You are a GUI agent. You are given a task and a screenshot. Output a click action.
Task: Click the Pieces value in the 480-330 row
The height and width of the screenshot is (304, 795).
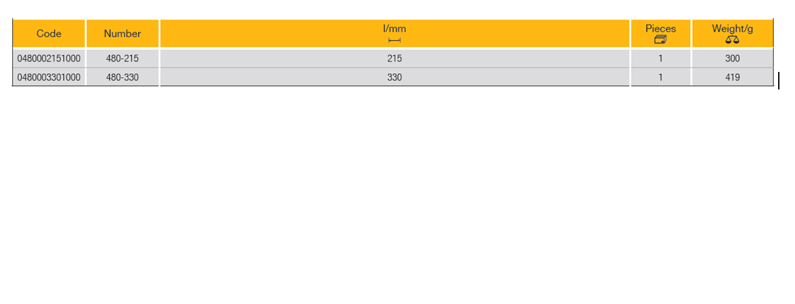(x=660, y=77)
